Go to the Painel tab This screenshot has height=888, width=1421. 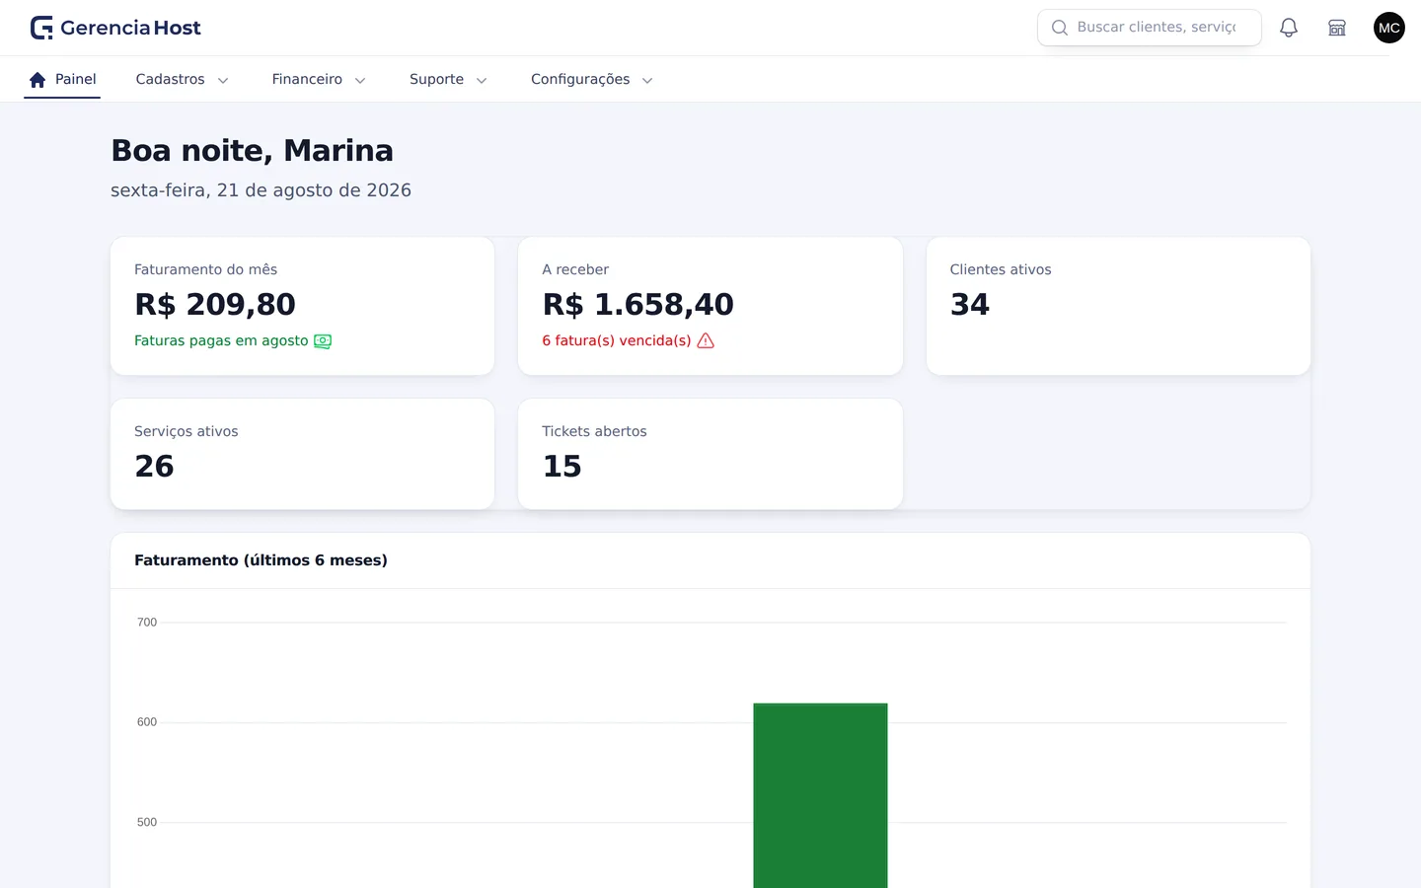click(62, 80)
